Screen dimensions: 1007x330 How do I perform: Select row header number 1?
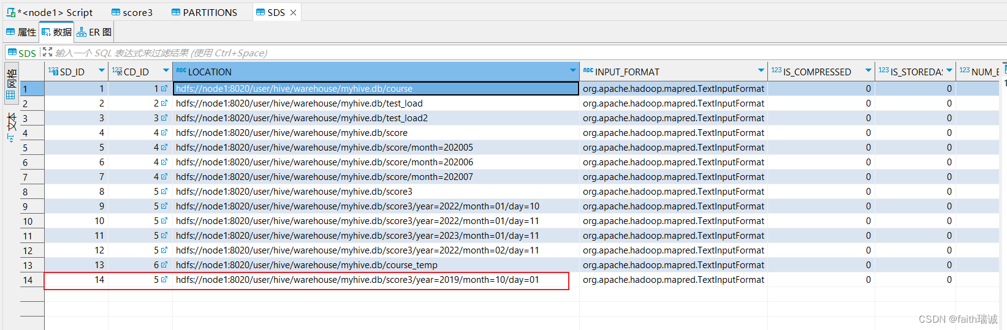32,89
